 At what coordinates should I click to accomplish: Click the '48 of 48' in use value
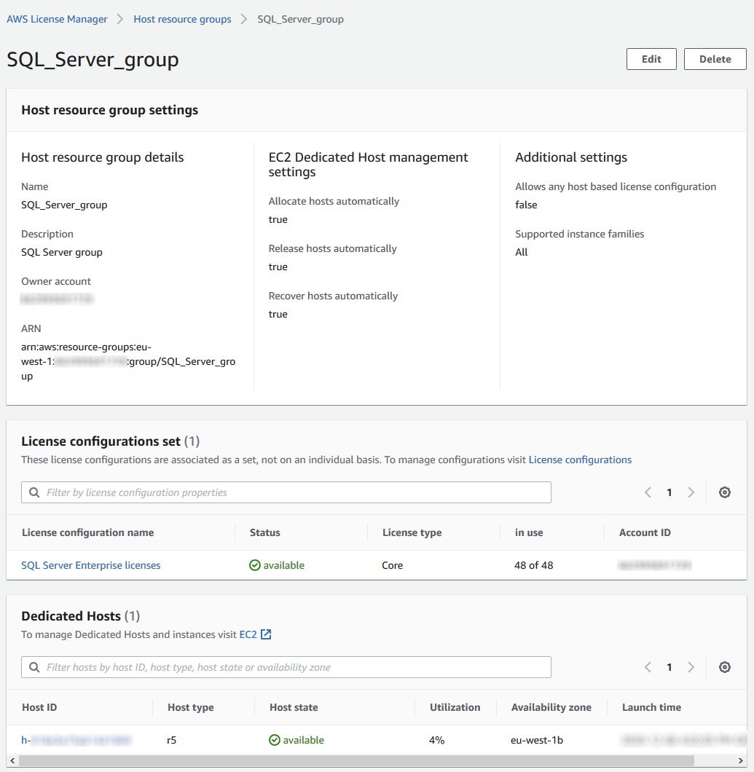pos(534,565)
